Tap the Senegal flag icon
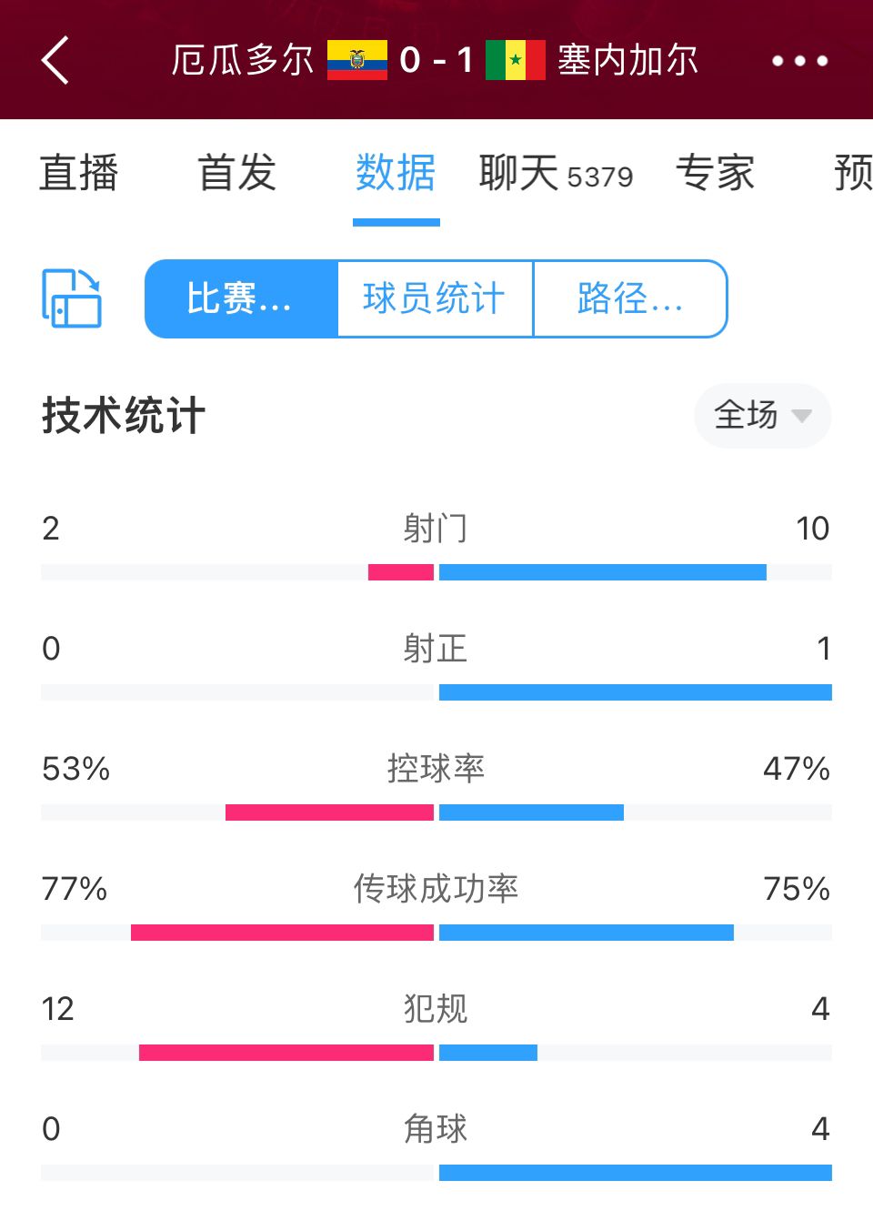Viewport: 873px width, 1221px height. [516, 60]
